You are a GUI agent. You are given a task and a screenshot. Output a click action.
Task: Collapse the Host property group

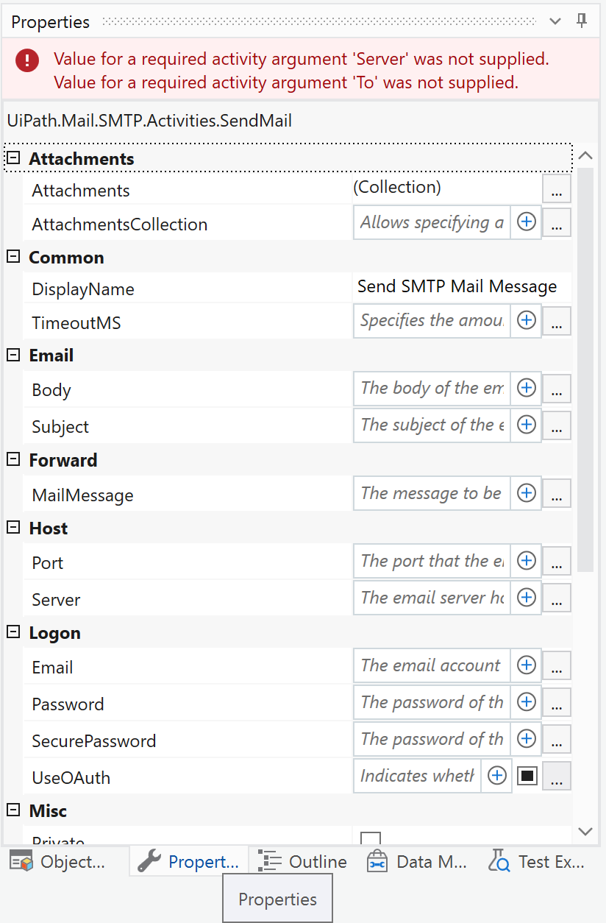point(13,528)
